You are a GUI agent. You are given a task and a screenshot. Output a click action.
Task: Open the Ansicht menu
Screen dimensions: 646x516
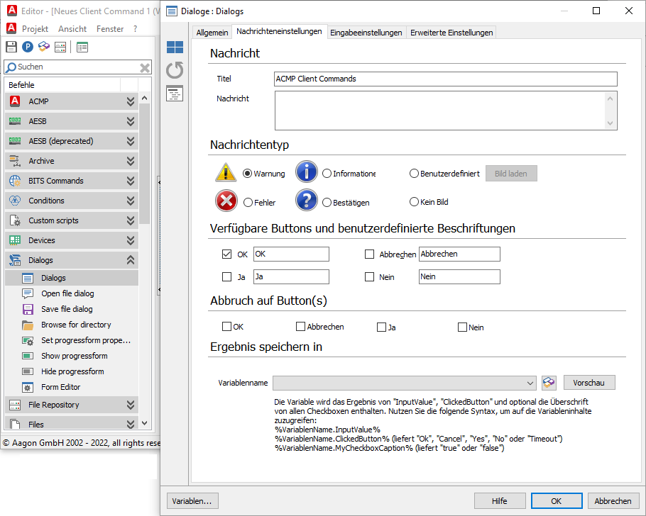point(72,29)
